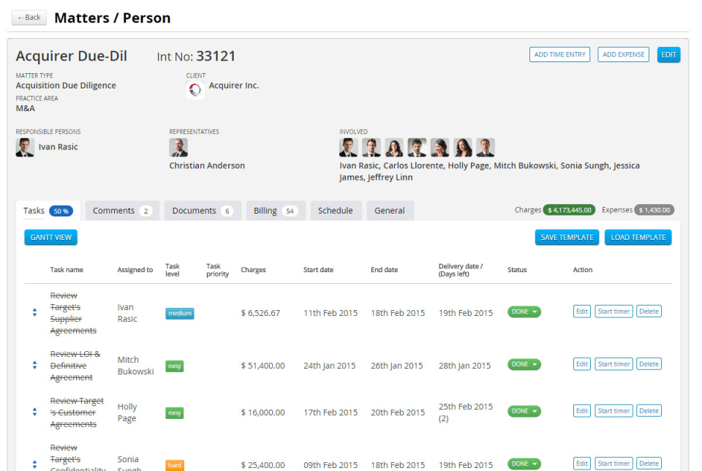Click the last avatar in the Involved list
Screen dimensions: 702x471
[x=484, y=147]
